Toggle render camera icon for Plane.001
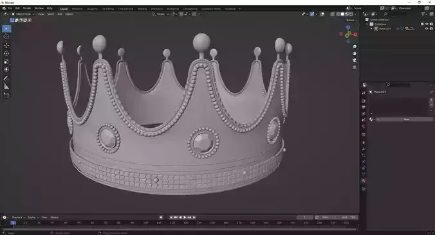Screen dimensions: 435x235 click(x=431, y=28)
